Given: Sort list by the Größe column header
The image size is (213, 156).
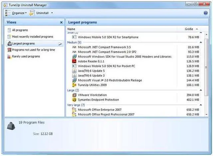Looking at the screenshot, I should click(189, 29).
